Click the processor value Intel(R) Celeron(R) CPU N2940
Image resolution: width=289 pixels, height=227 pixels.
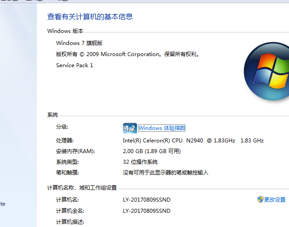(x=193, y=141)
